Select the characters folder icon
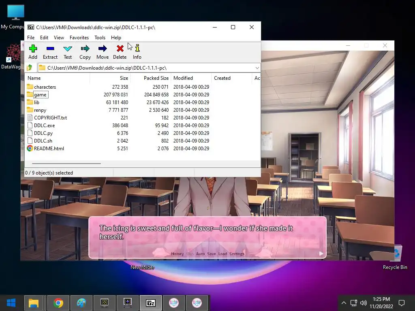Screen dimensions: 415x311 click(x=30, y=87)
